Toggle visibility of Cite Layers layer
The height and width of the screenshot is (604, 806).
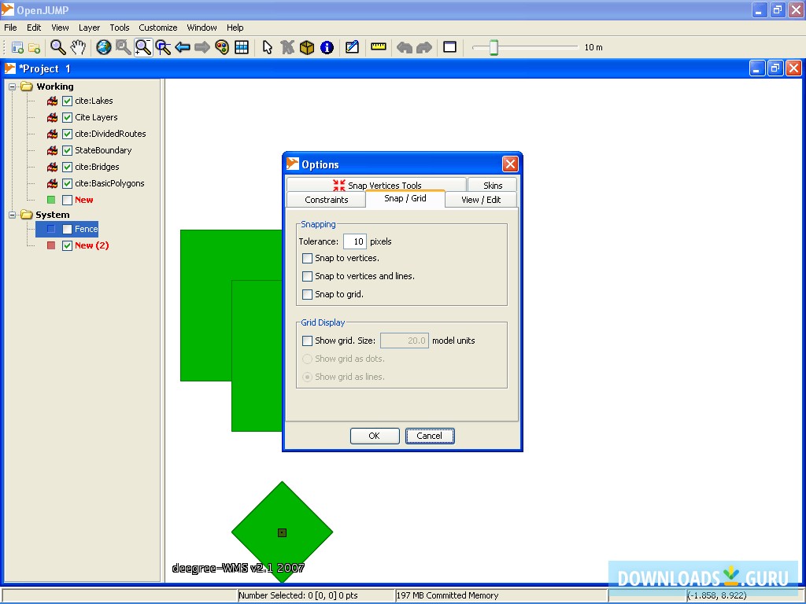click(x=68, y=118)
